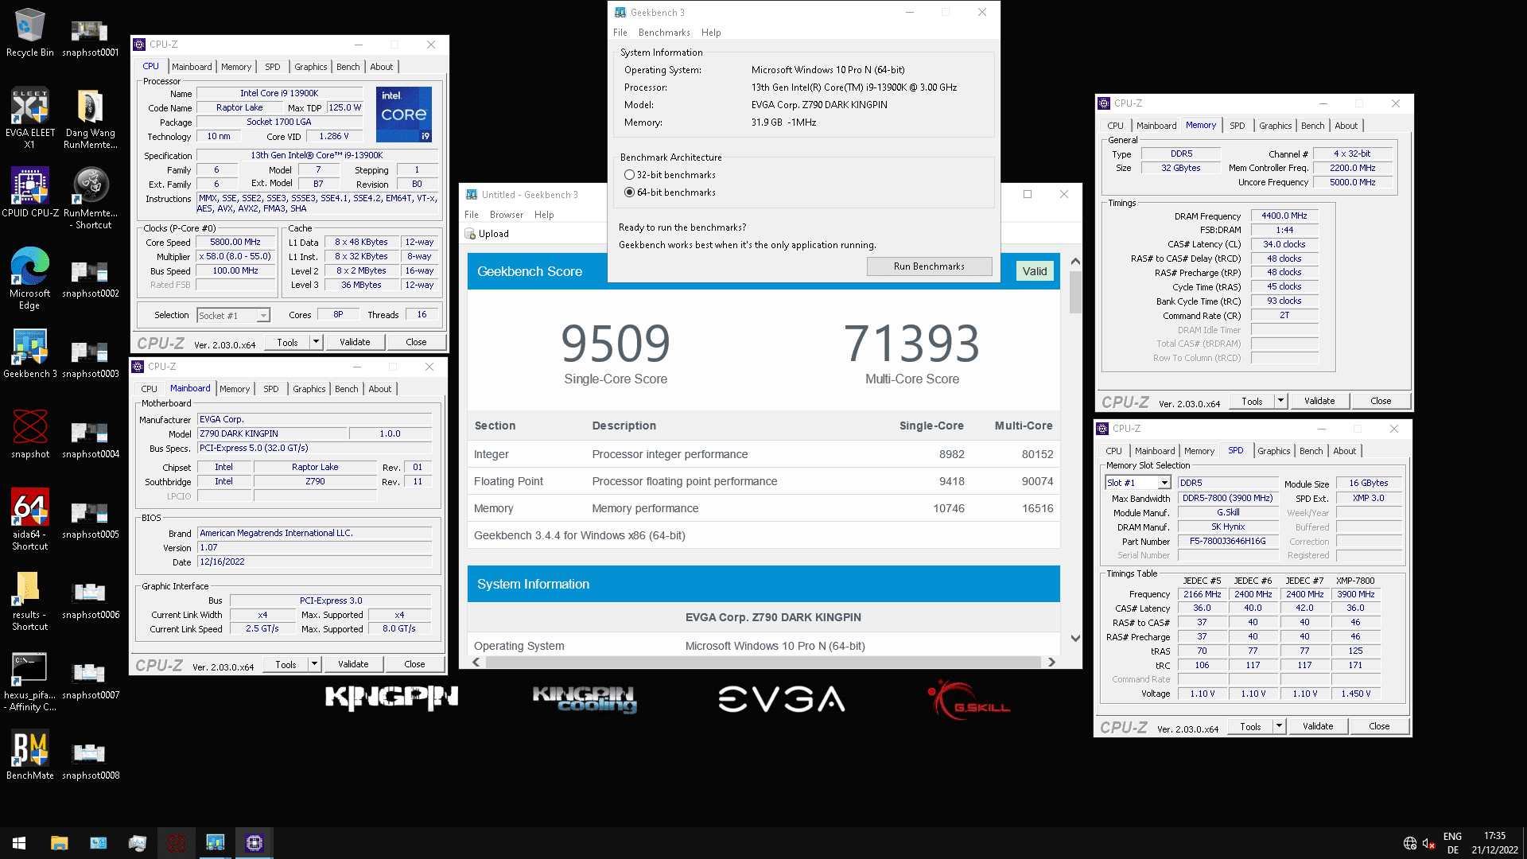Open Memory tab in top-left CPU-Z window
The height and width of the screenshot is (859, 1527).
coord(236,67)
